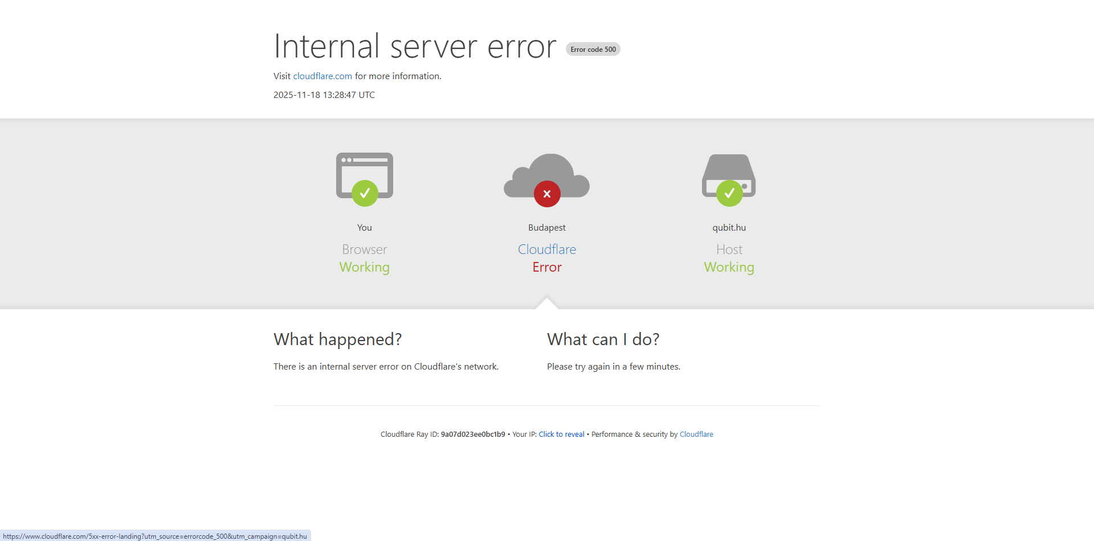This screenshot has width=1094, height=541.
Task: Click the Ray ID value 9a07d023ee0bc1b9
Action: point(473,435)
